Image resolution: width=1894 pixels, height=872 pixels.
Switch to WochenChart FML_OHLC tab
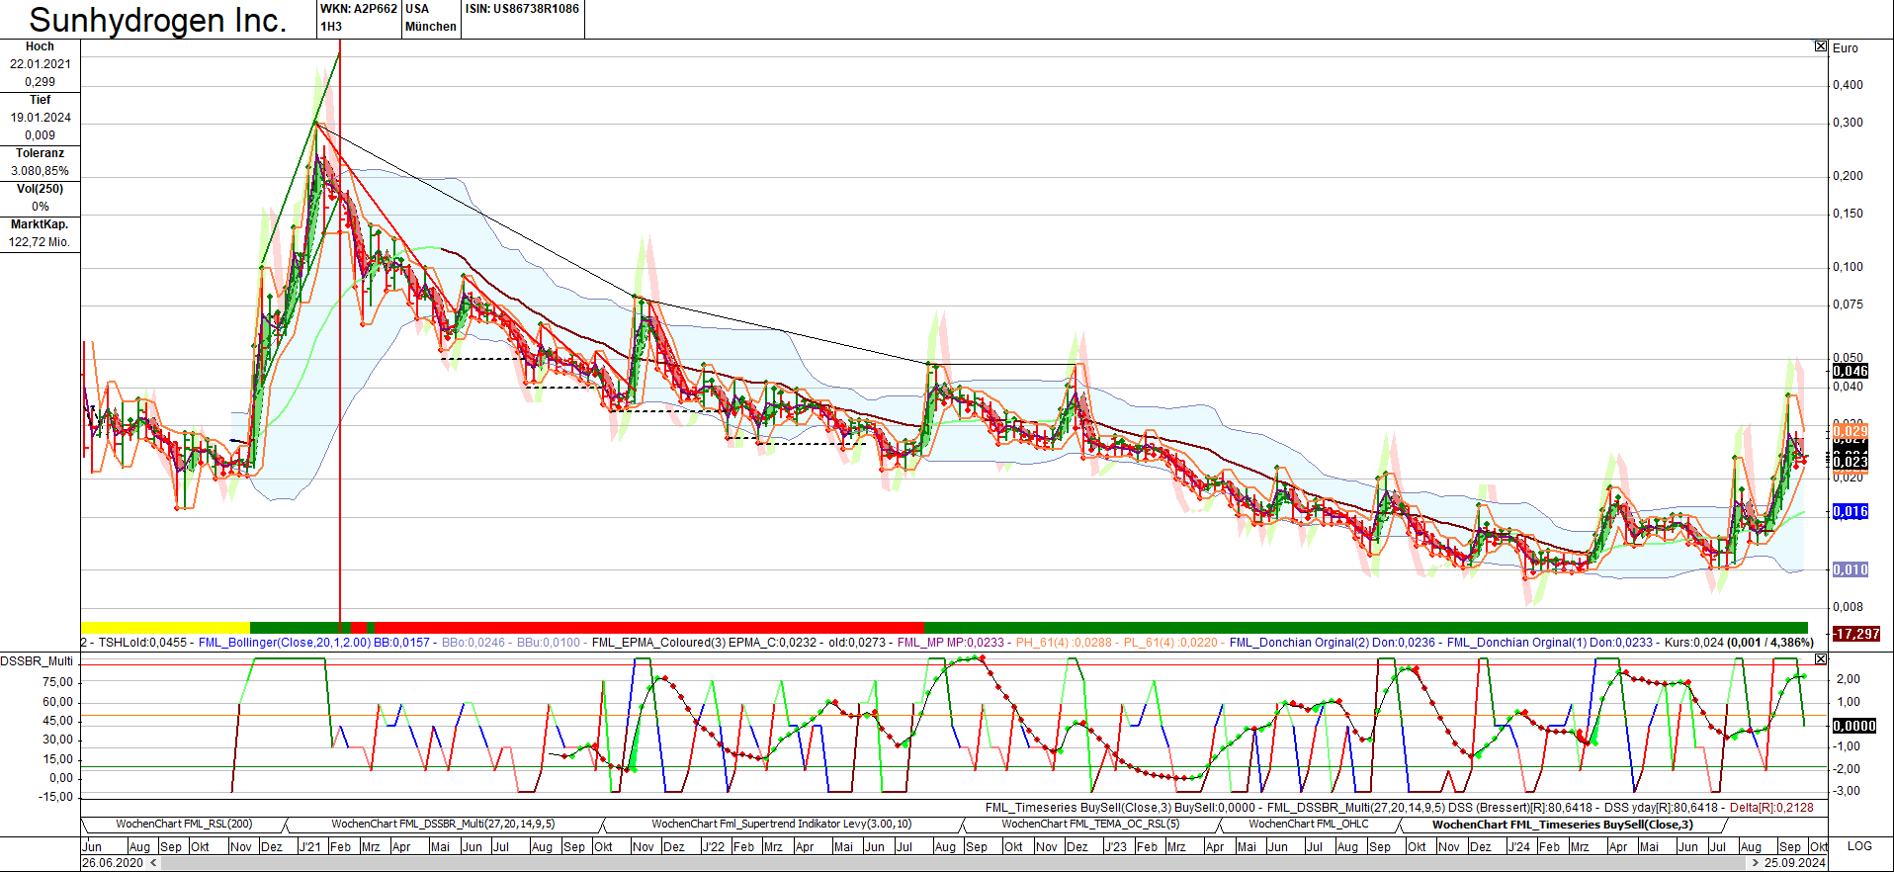pos(1309,824)
